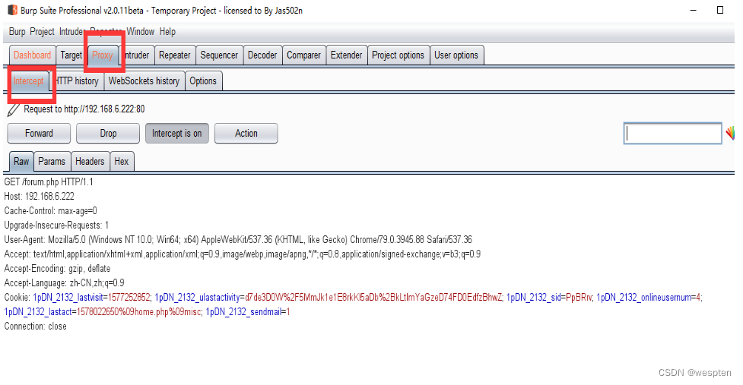
Task: Switch to the Headers view tab
Action: click(90, 161)
